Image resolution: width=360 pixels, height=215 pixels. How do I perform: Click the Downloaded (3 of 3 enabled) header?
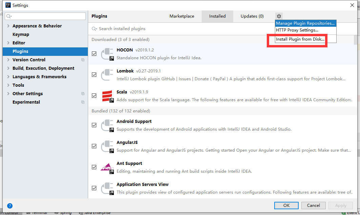tap(121, 39)
